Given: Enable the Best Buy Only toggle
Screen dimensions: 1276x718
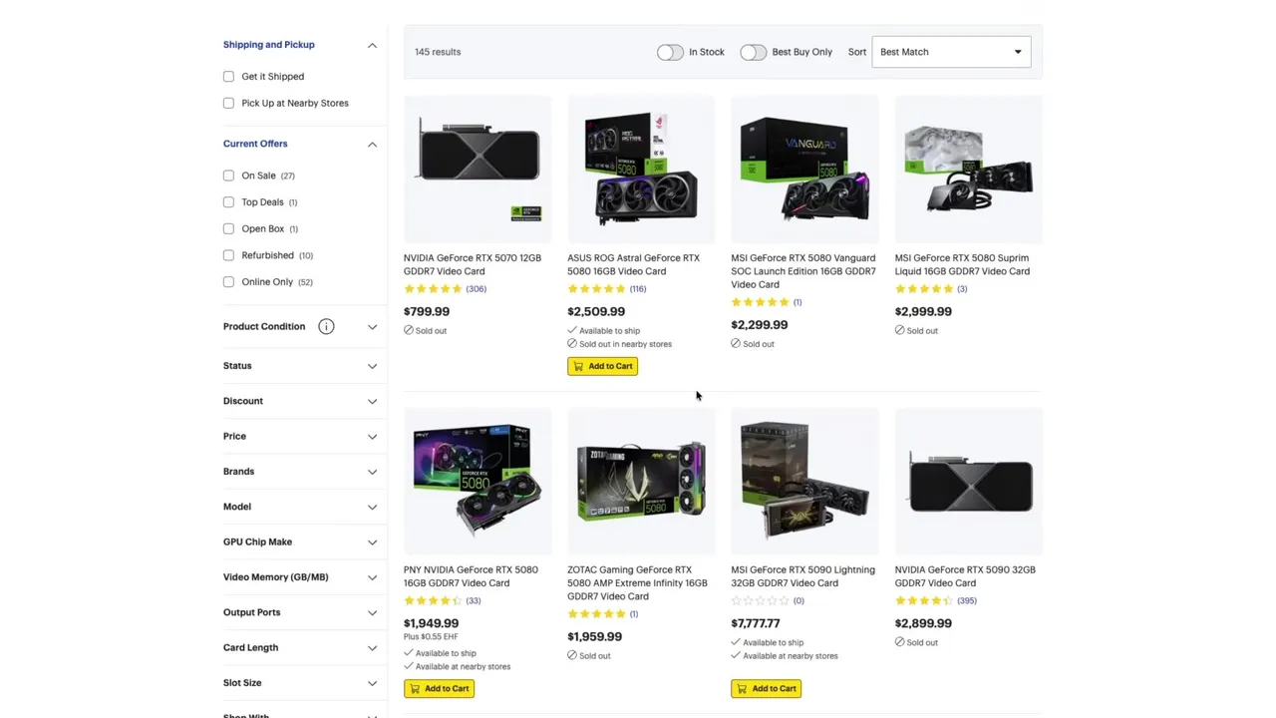Looking at the screenshot, I should pos(753,52).
